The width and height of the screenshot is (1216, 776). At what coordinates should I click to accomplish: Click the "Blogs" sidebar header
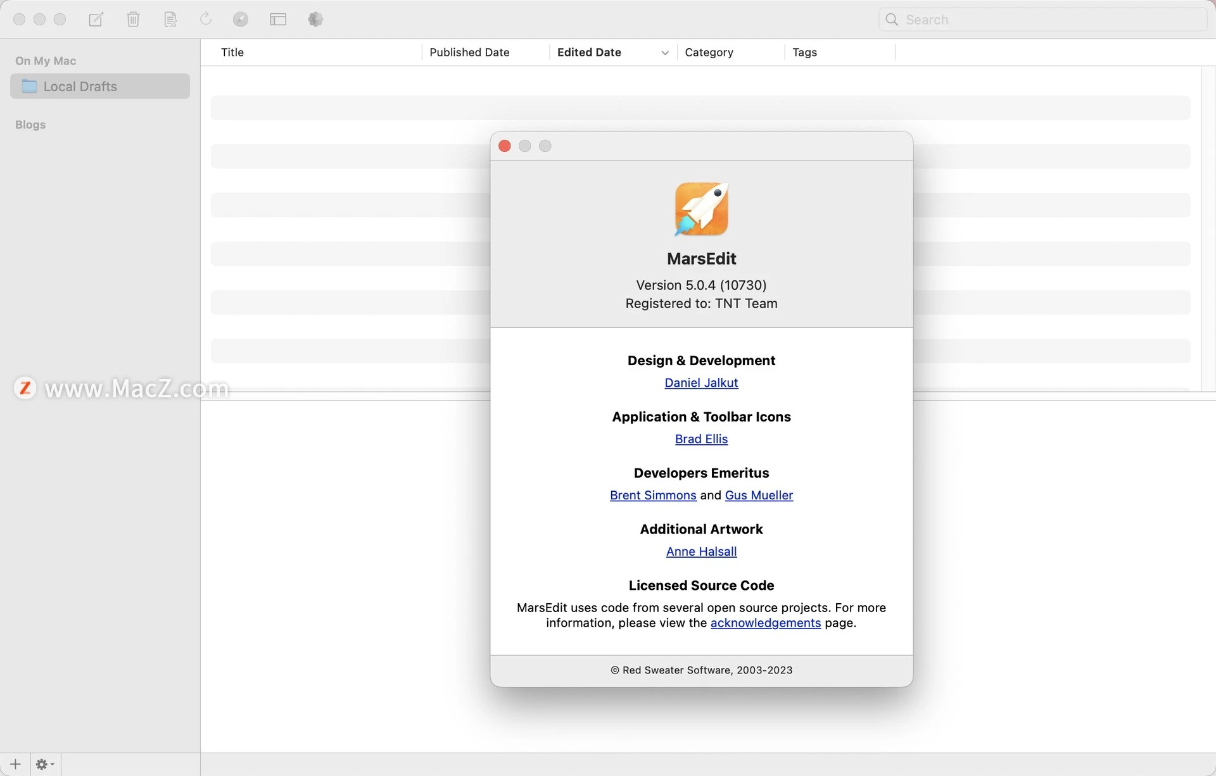click(x=30, y=125)
